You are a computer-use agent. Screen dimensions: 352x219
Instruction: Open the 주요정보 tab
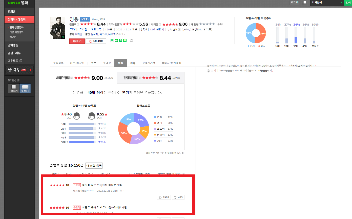coord(58,63)
